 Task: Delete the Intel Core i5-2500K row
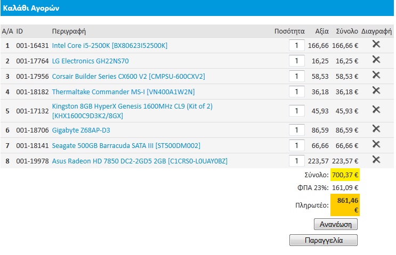coord(376,44)
